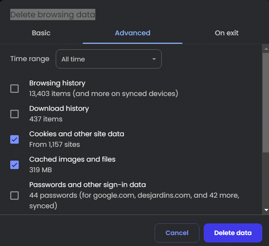Click the Delete browsing data title
269x246 pixels.
(53, 14)
